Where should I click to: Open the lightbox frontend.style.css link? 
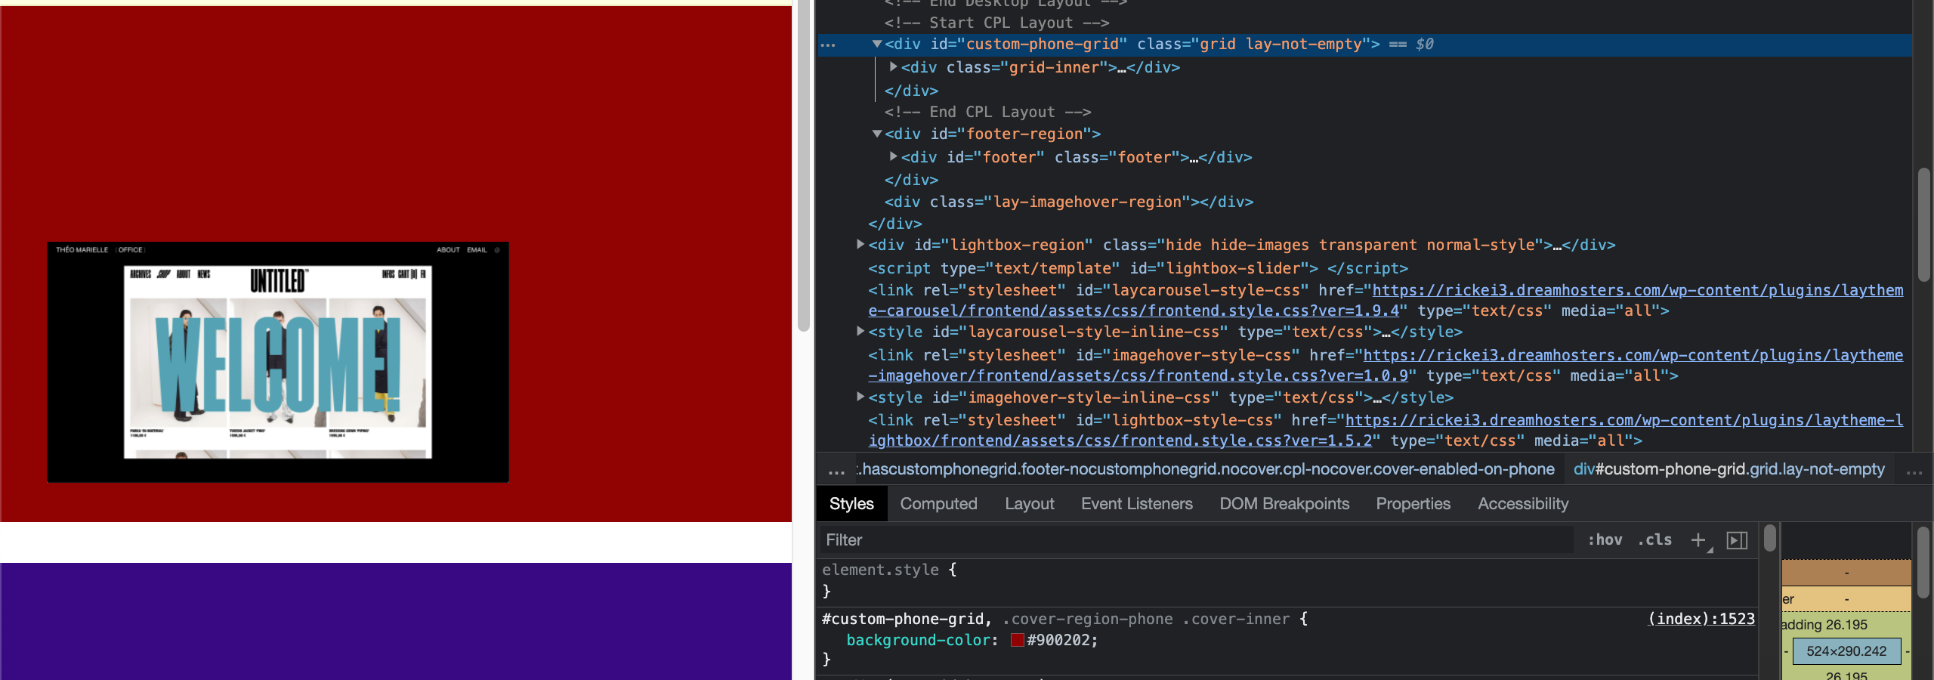tap(1386, 430)
